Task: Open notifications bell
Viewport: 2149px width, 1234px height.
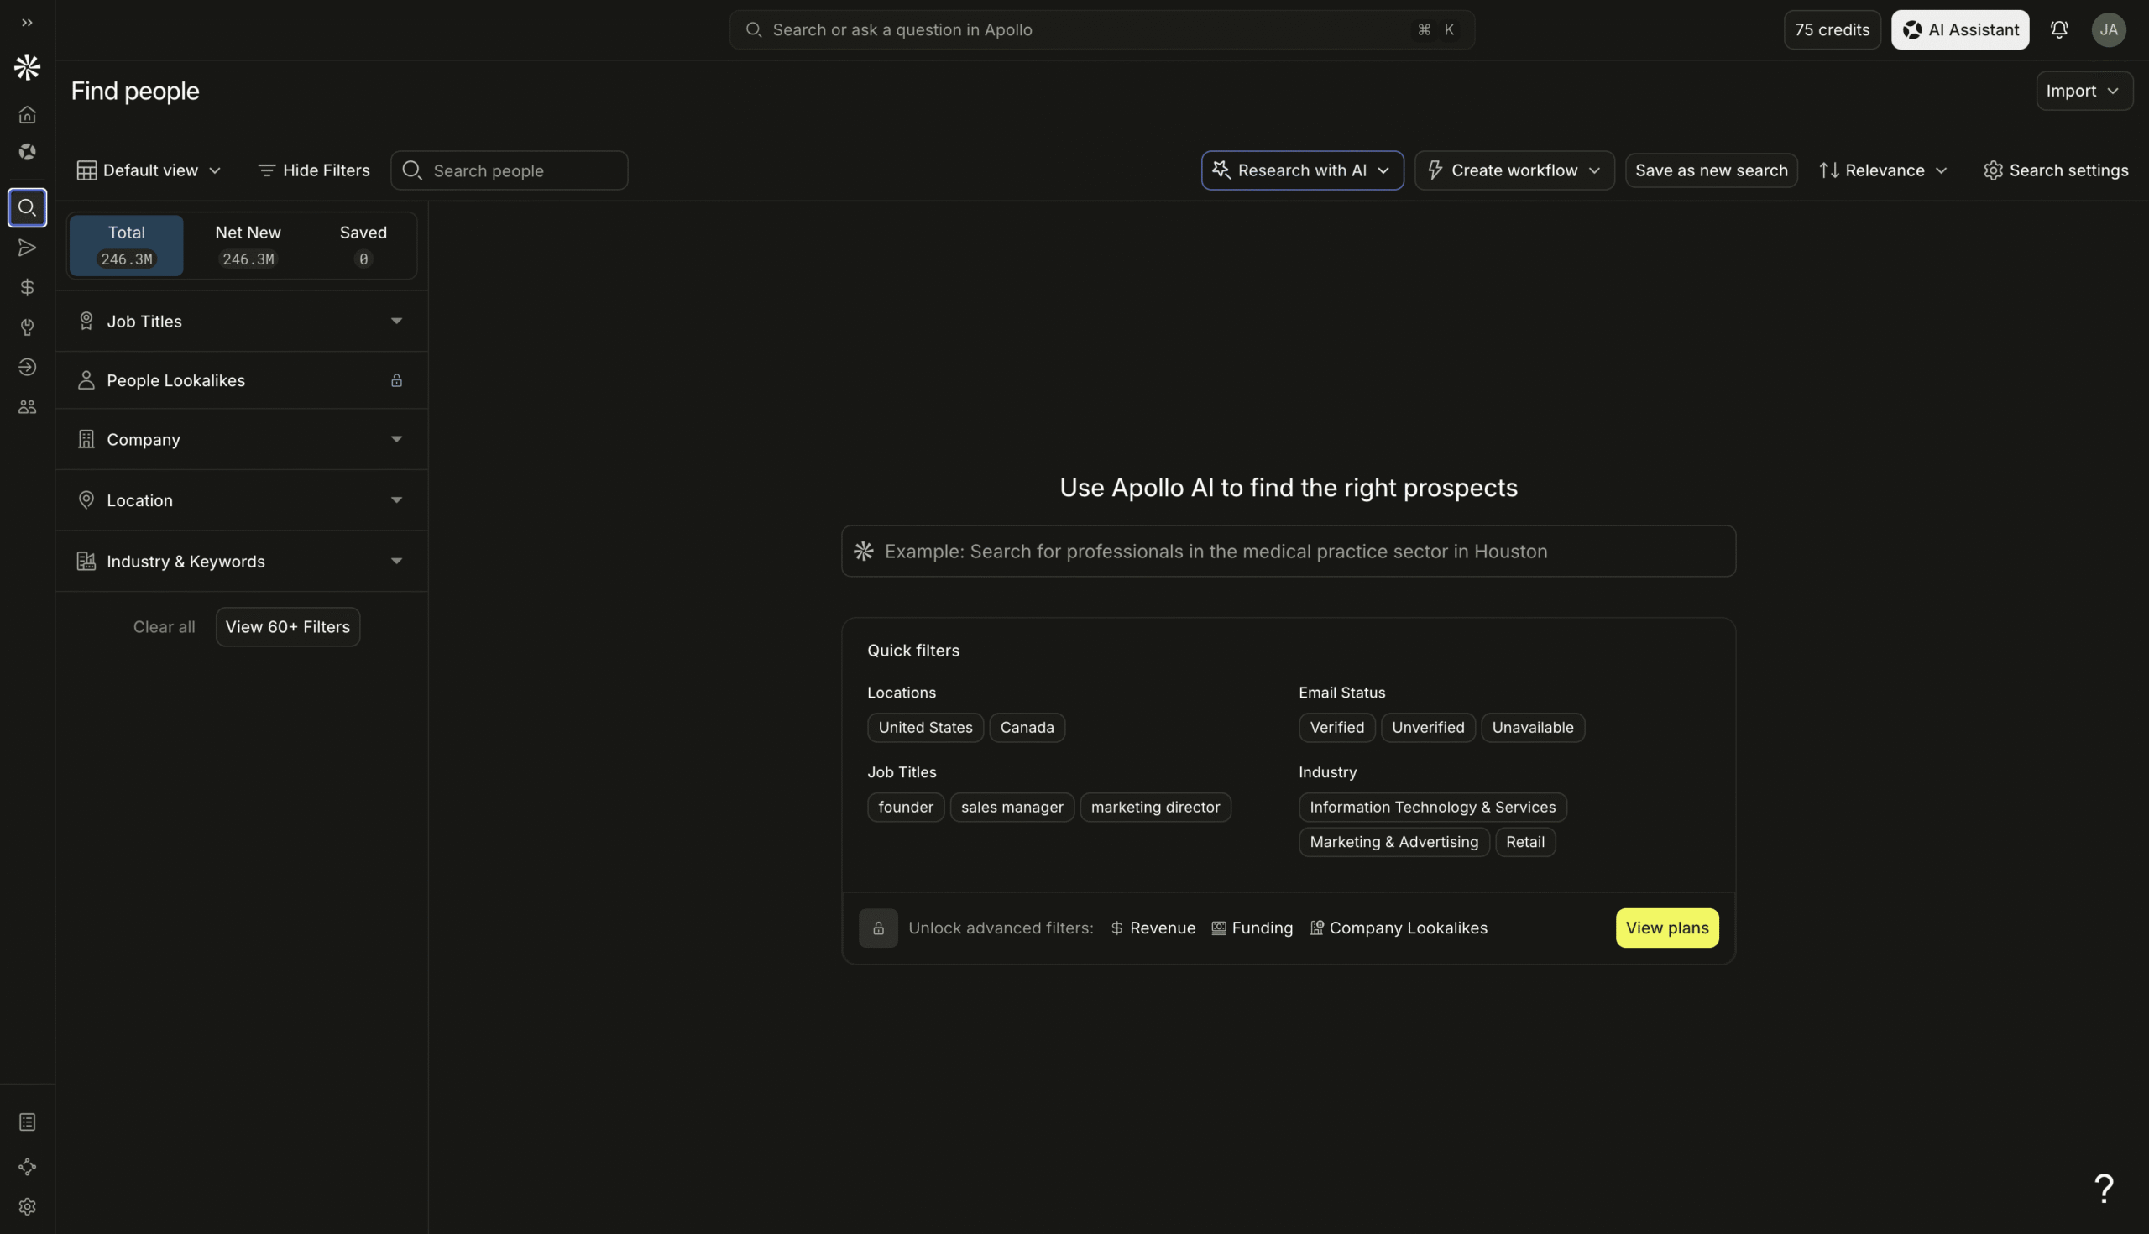Action: tap(2059, 29)
